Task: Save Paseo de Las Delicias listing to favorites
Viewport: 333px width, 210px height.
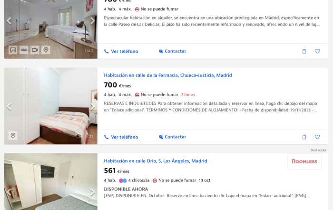Action: coord(317,51)
